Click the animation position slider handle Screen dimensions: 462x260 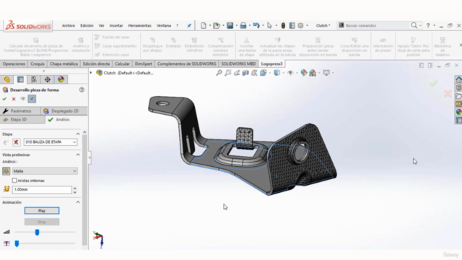tap(17, 243)
